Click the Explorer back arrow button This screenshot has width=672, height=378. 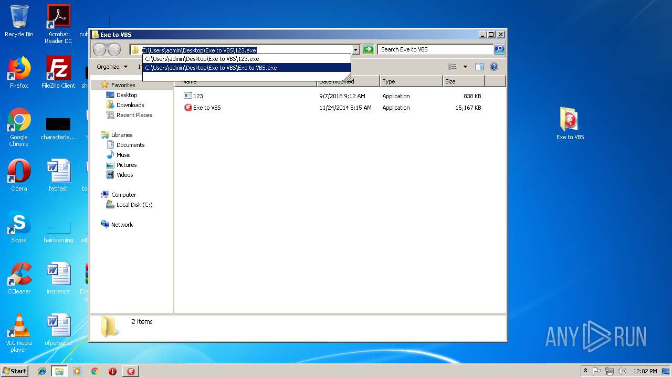(x=99, y=49)
